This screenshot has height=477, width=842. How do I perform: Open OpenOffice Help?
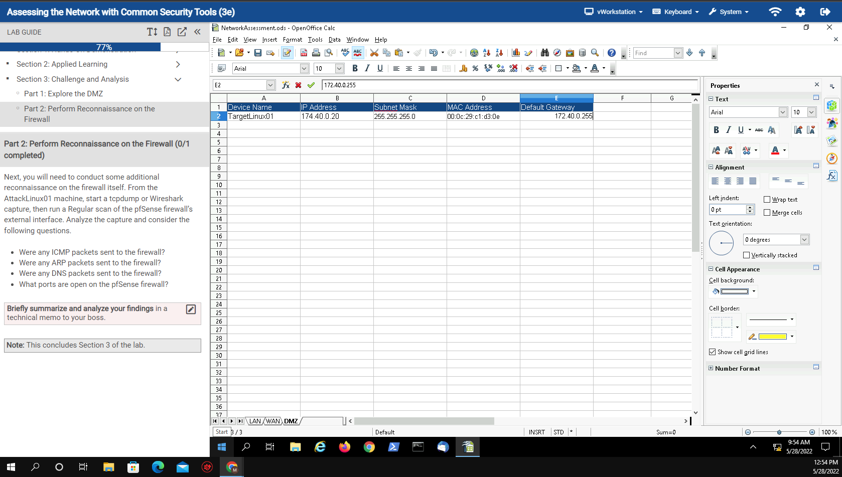611,53
